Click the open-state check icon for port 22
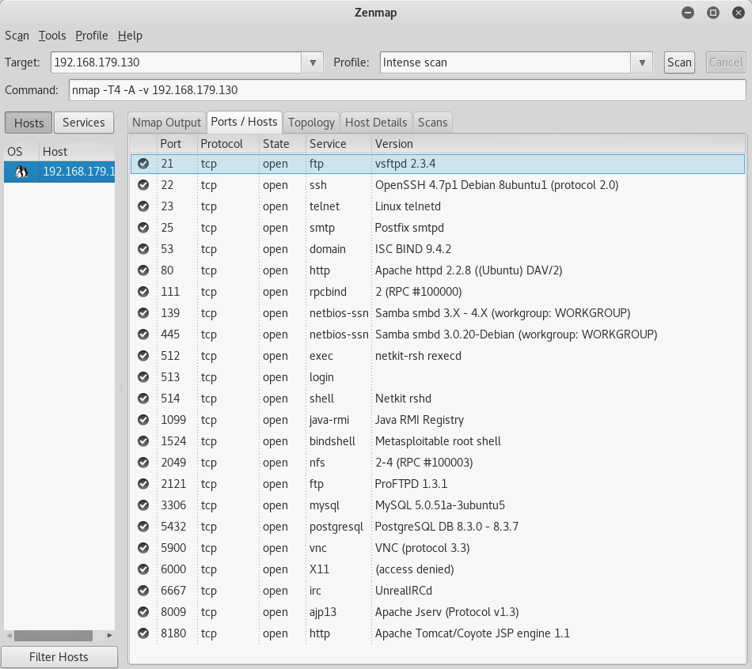752x669 pixels. [143, 185]
